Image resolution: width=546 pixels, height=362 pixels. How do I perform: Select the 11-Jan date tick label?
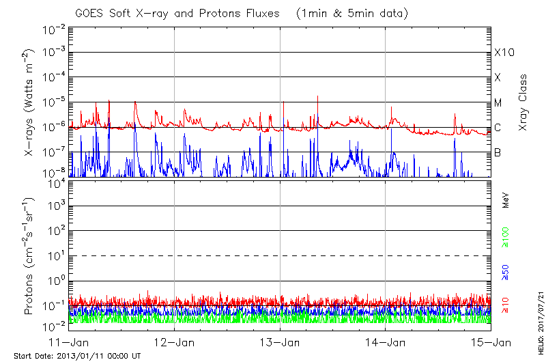[69, 342]
